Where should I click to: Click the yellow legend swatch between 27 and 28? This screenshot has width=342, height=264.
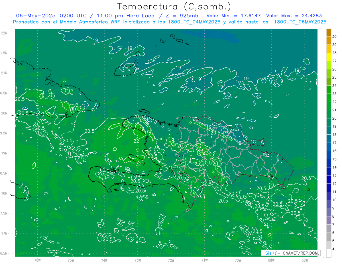[x=329, y=57]
